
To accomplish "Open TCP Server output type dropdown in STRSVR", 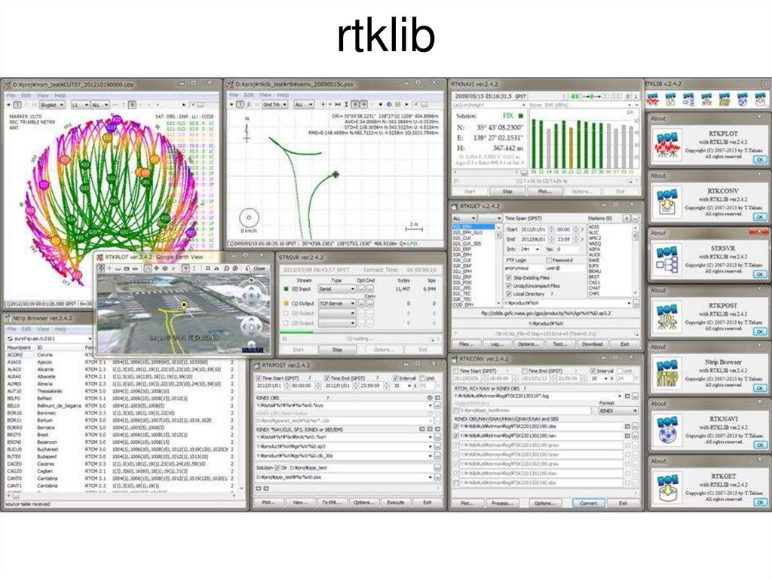I will (x=337, y=303).
